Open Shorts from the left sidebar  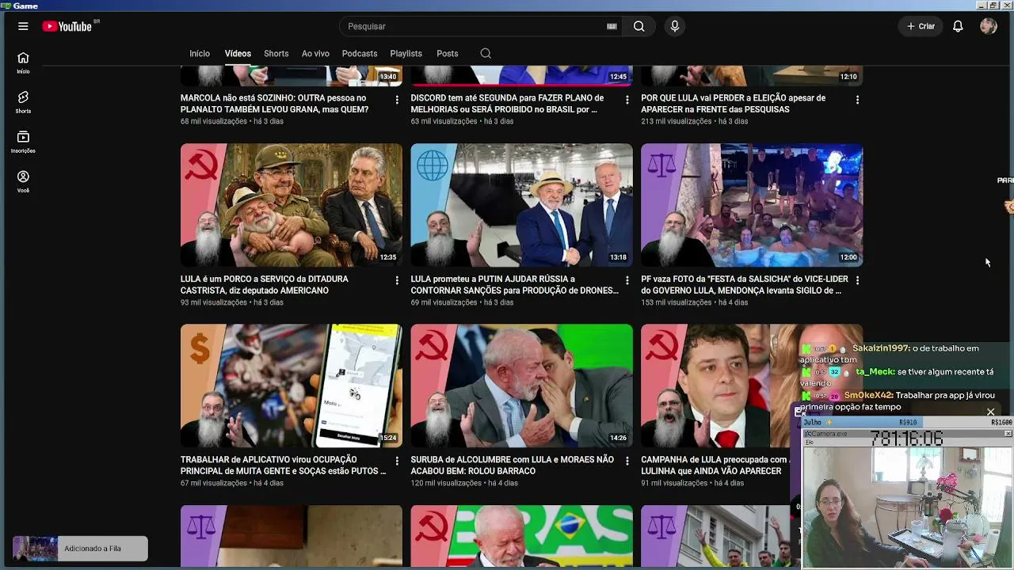tap(23, 102)
